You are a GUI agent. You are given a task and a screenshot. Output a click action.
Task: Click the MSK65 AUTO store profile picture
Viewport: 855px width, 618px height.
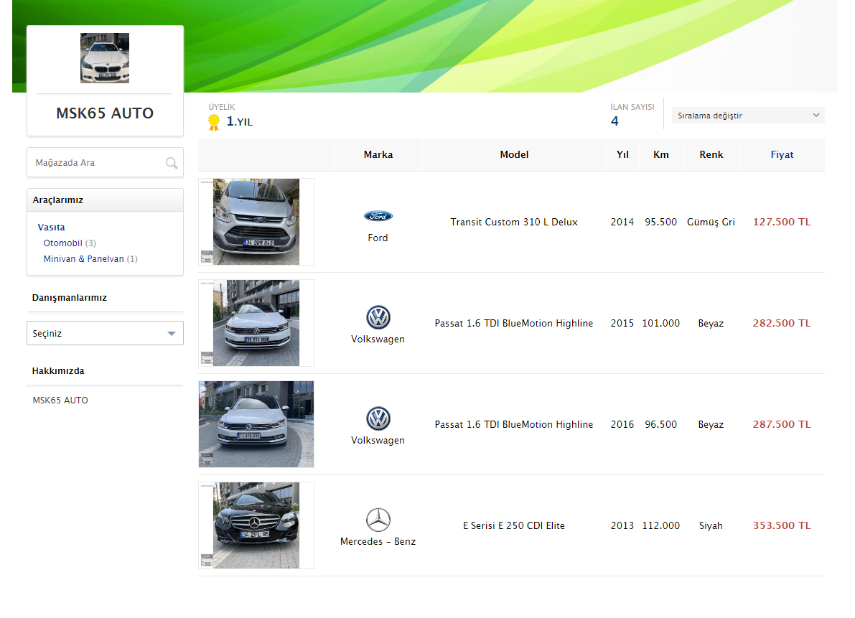[105, 58]
